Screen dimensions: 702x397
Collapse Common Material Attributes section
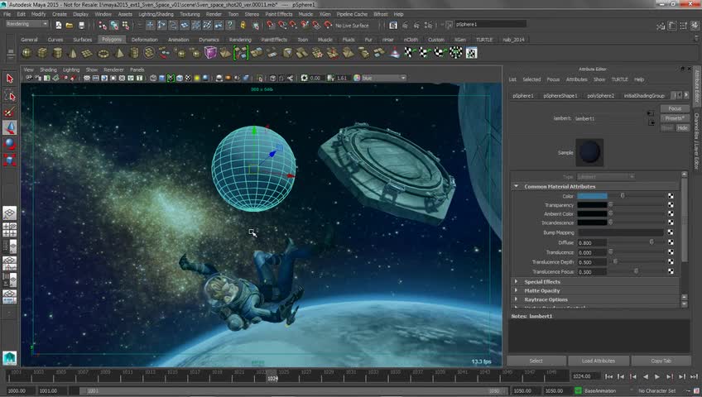(x=517, y=187)
